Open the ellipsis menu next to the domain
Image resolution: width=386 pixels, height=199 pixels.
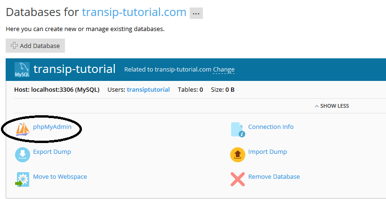pyautogui.click(x=196, y=13)
